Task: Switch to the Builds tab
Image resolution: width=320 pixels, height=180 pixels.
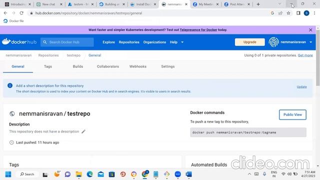Action: [x=78, y=66]
